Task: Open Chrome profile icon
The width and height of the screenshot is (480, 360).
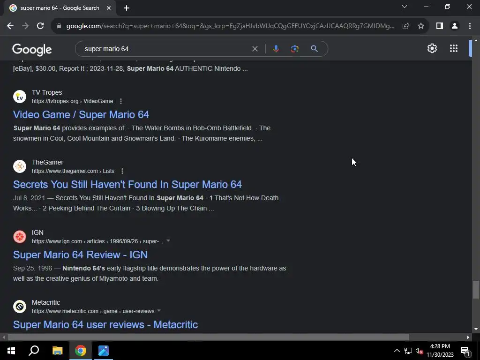Action: click(x=455, y=26)
